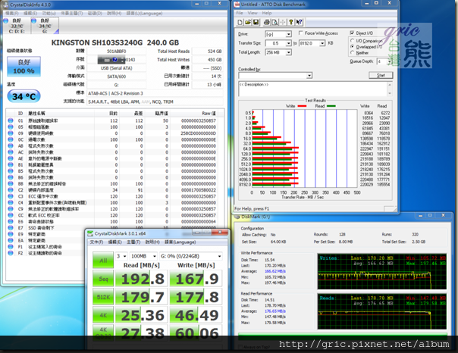
Task: Click the 良好 100 % health status button
Action: click(x=24, y=67)
